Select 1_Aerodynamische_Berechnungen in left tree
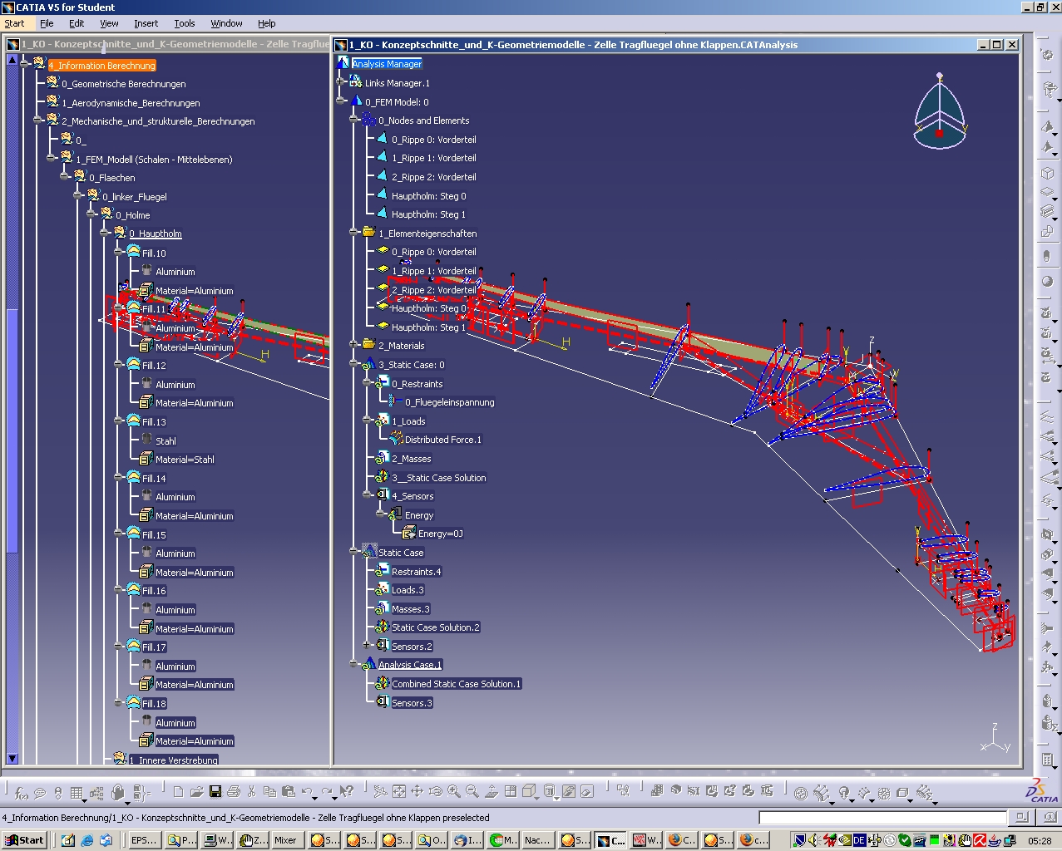 (131, 103)
